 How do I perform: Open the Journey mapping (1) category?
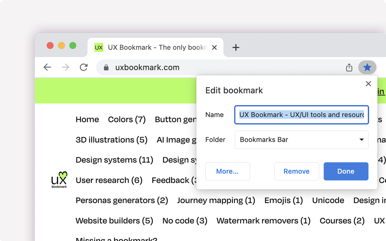(216, 200)
